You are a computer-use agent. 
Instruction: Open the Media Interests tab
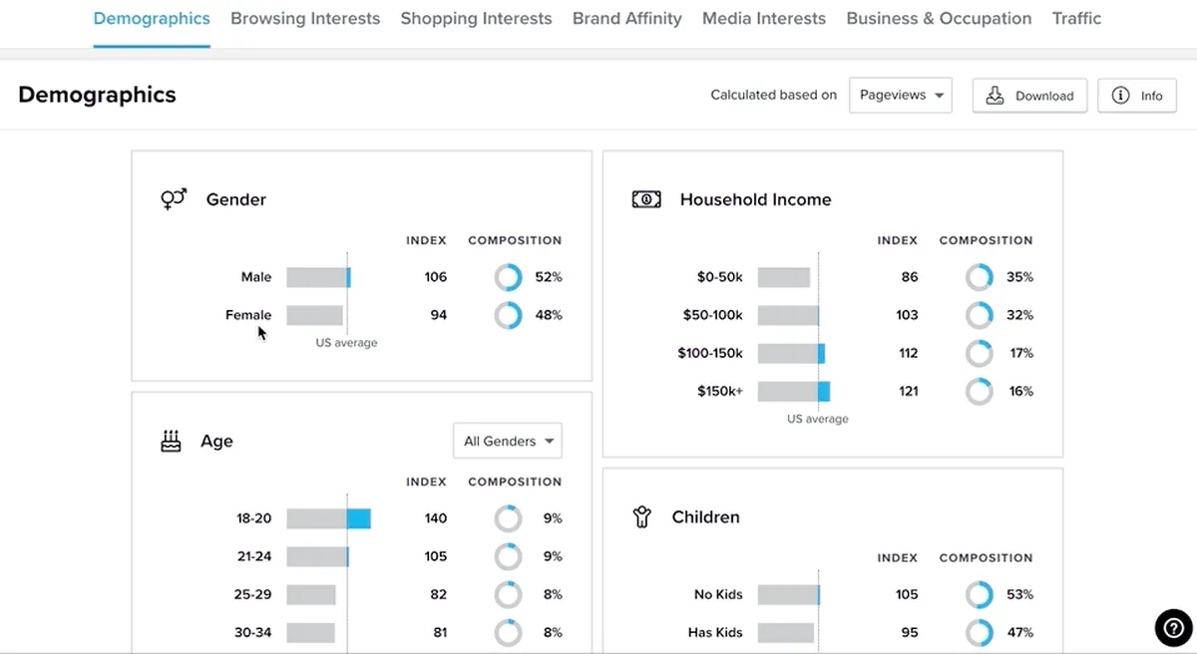click(x=764, y=18)
